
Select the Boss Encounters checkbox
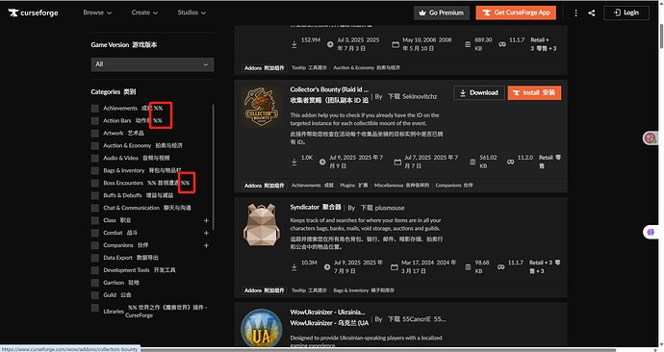[95, 183]
